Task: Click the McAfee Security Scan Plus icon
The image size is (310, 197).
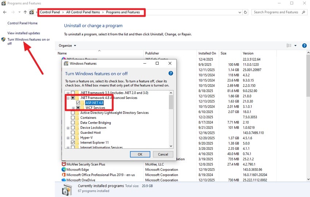Action: click(x=64, y=164)
